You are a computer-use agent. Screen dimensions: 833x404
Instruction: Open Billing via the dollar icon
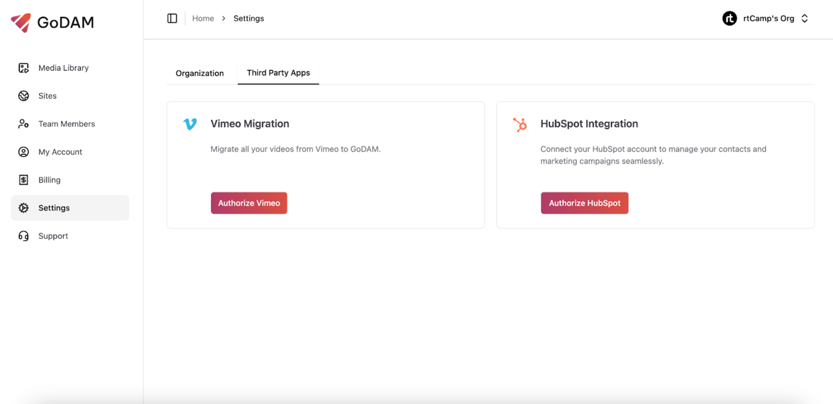(23, 180)
